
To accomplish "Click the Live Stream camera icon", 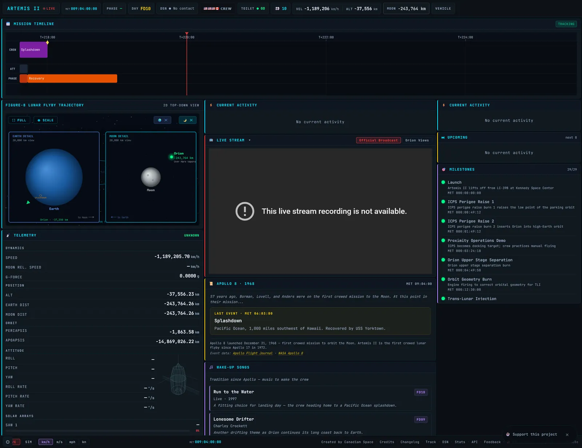I will click(x=211, y=140).
